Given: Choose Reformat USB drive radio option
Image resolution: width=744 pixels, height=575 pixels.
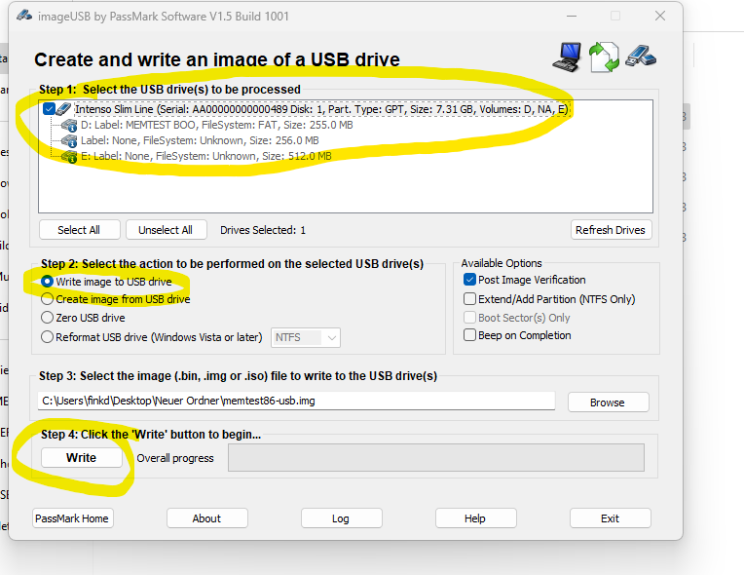Looking at the screenshot, I should (x=47, y=337).
